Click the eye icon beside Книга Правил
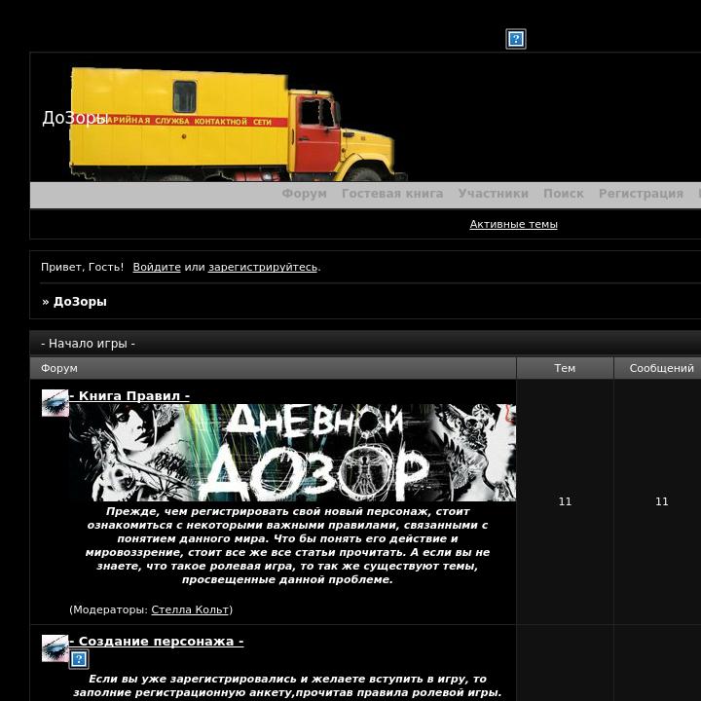This screenshot has height=701, width=701. (x=55, y=403)
